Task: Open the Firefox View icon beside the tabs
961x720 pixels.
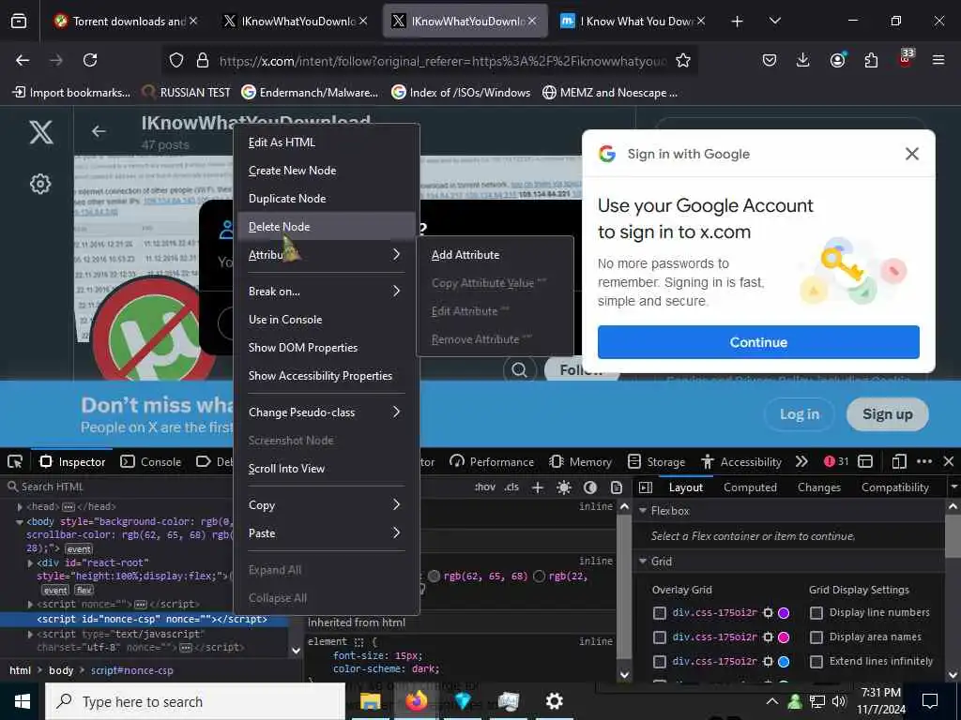Action: 19,21
